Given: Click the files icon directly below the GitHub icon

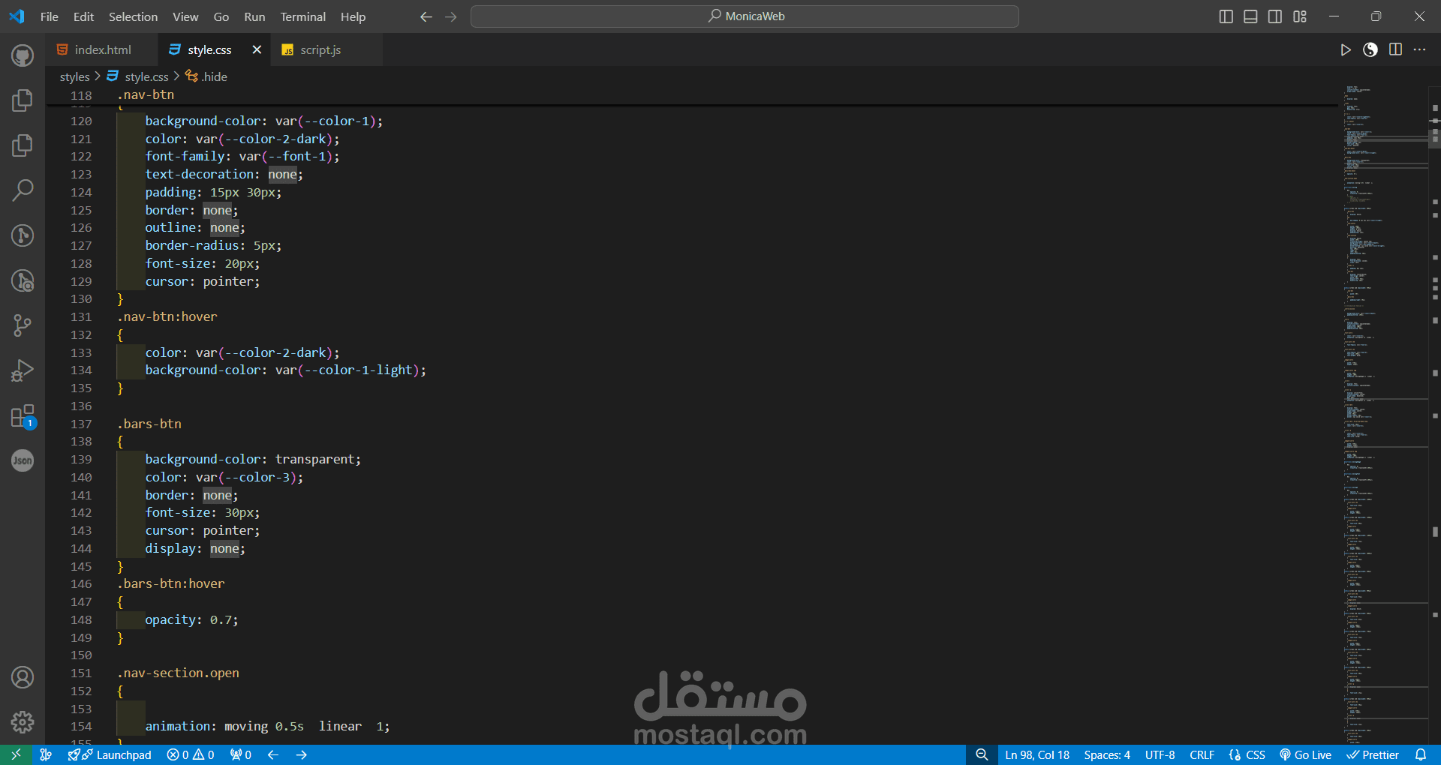Looking at the screenshot, I should tap(23, 100).
